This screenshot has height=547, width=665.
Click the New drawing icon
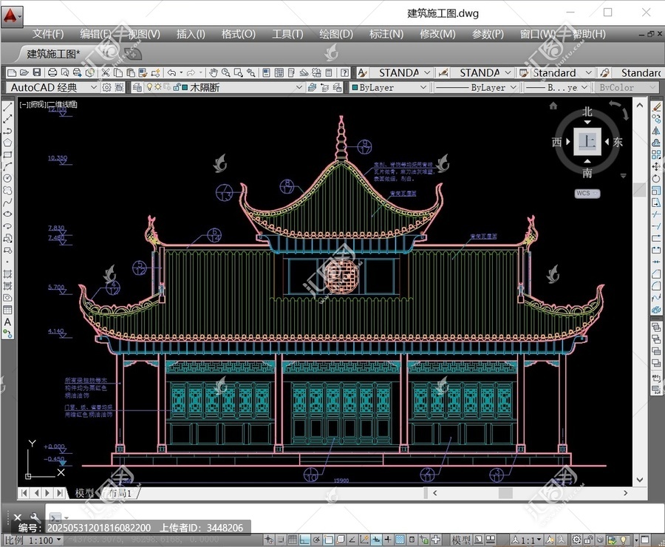pos(12,72)
